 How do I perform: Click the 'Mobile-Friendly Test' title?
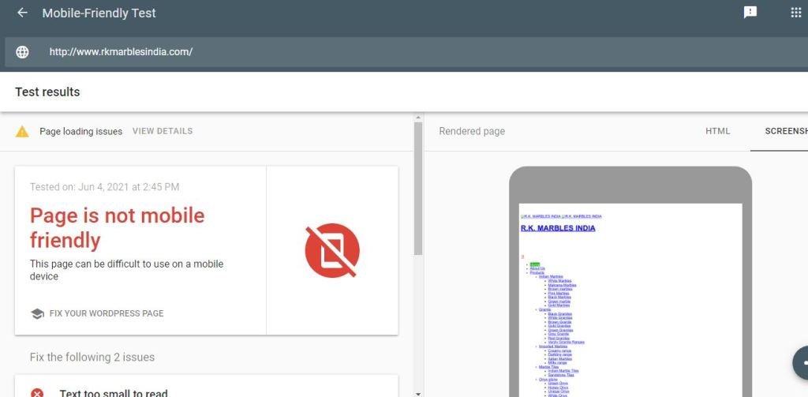point(99,13)
